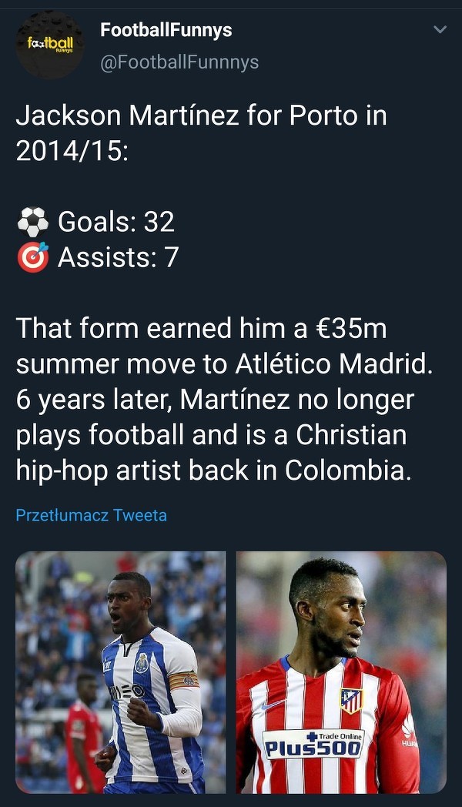Click the dart target emoji
Screen dimensions: 462x807
coord(32,257)
